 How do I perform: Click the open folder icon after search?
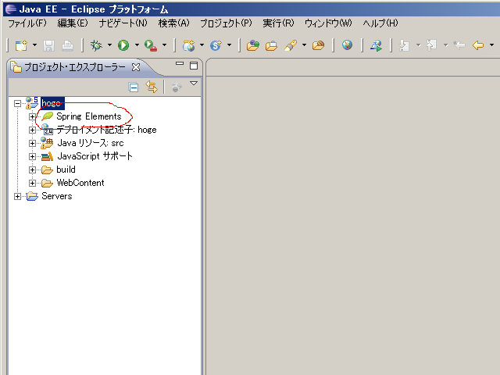point(318,45)
